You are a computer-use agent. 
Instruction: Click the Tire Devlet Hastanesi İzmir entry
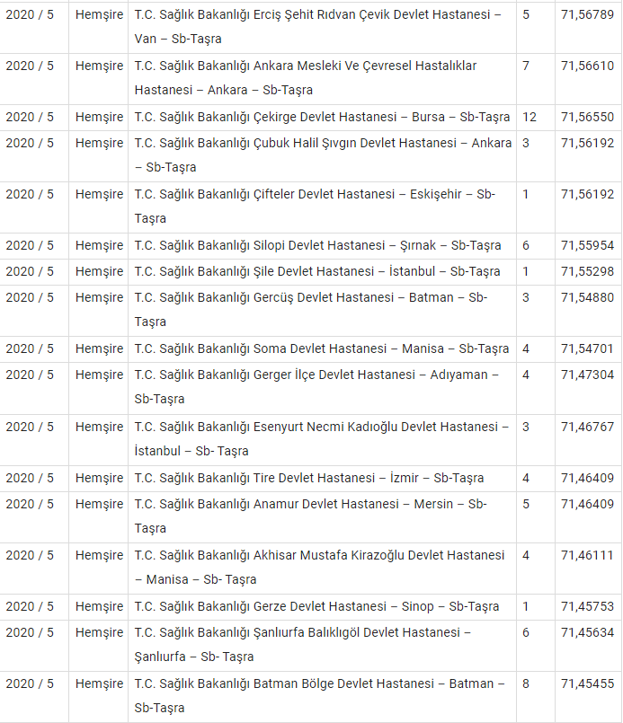[x=322, y=478]
